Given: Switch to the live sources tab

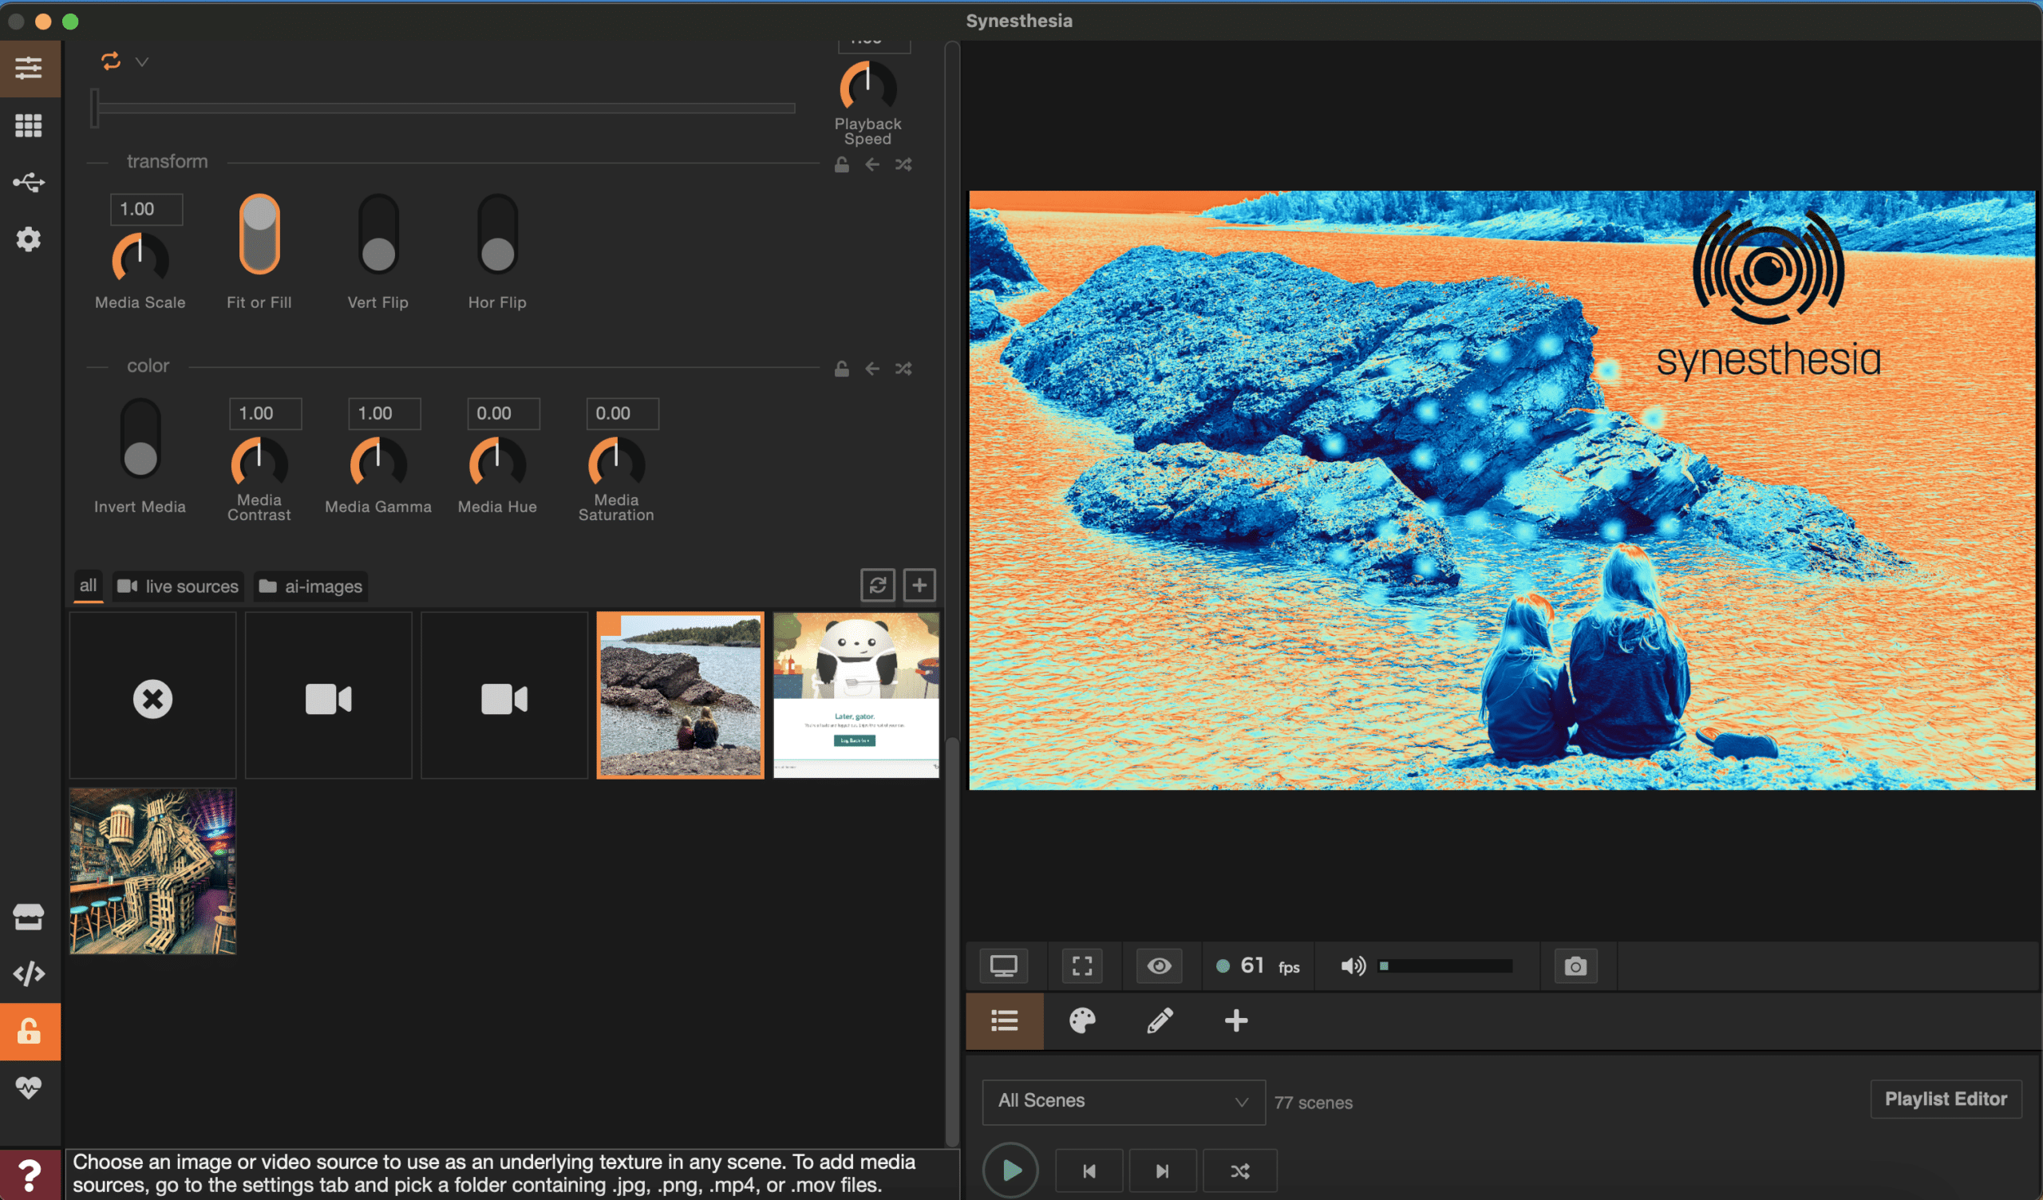Looking at the screenshot, I should coord(178,586).
